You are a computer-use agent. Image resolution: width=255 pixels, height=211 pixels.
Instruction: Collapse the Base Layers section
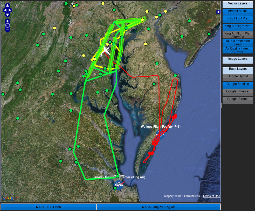tap(238, 69)
